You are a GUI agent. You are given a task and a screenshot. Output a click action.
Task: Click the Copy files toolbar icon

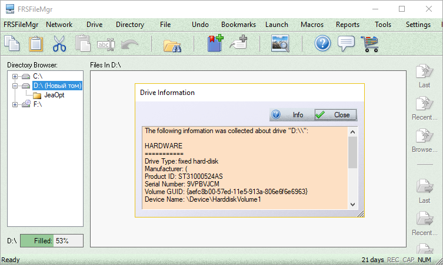(12, 43)
